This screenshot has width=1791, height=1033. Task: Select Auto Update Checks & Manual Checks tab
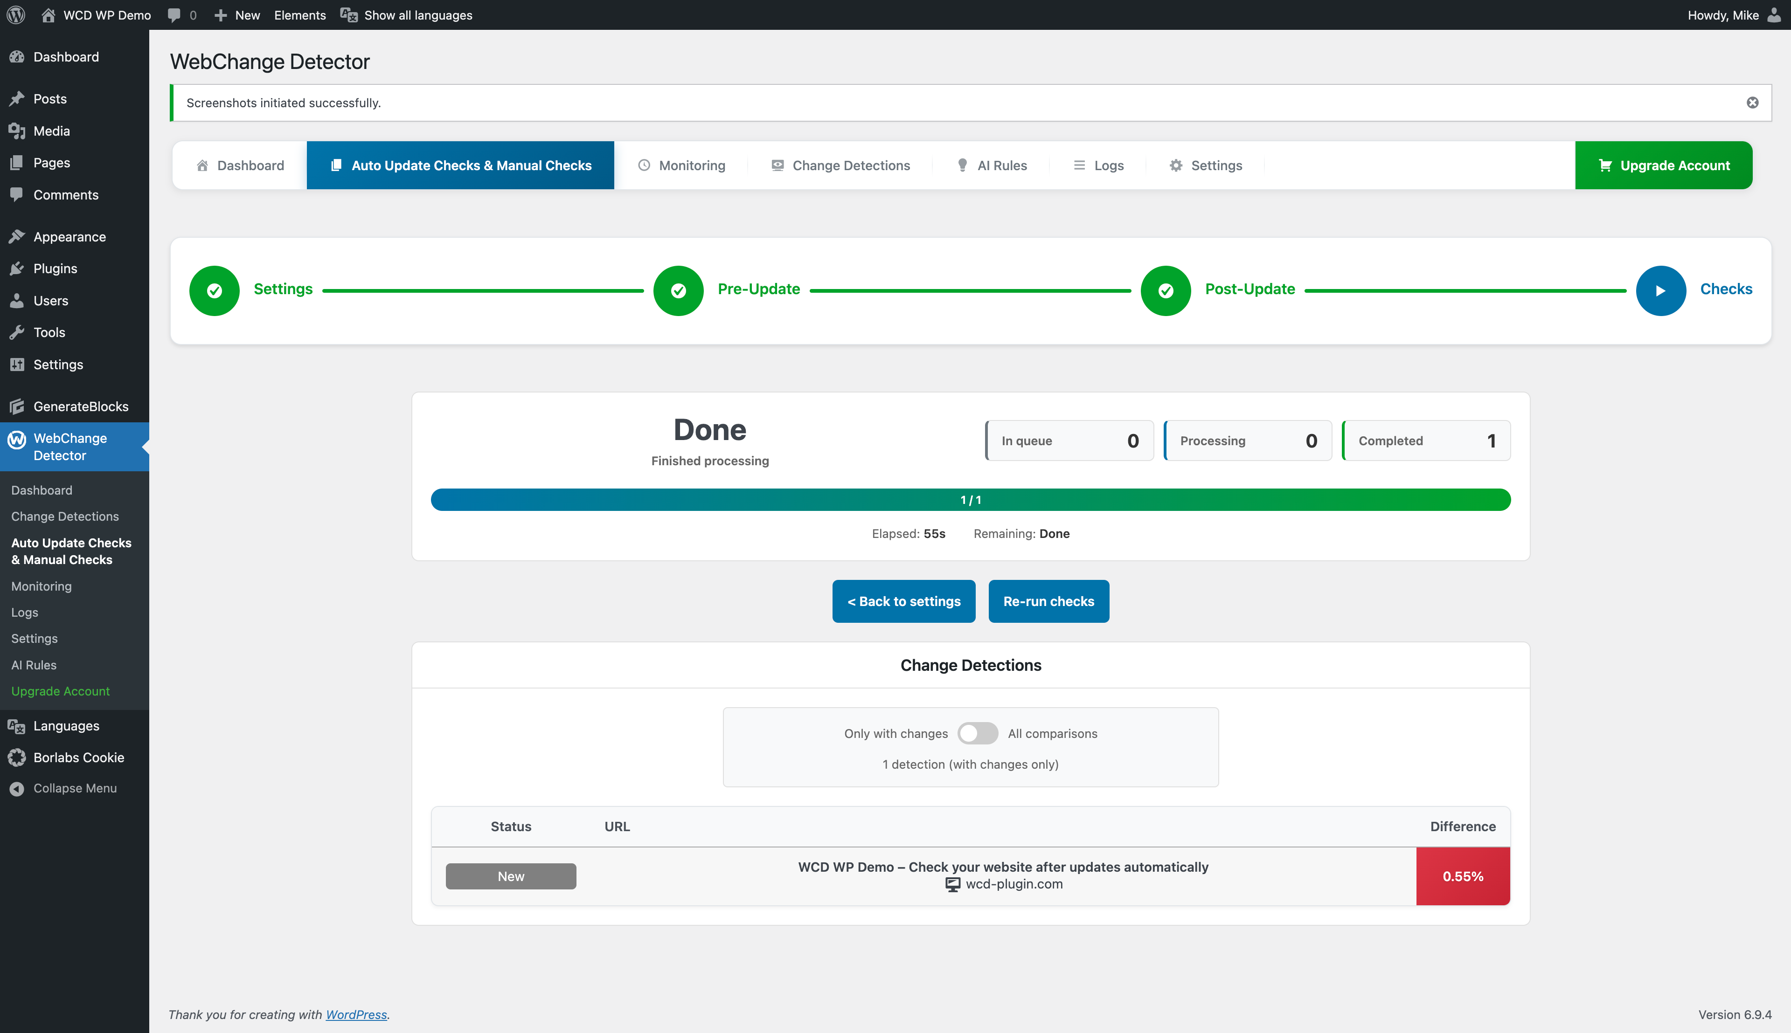[460, 165]
